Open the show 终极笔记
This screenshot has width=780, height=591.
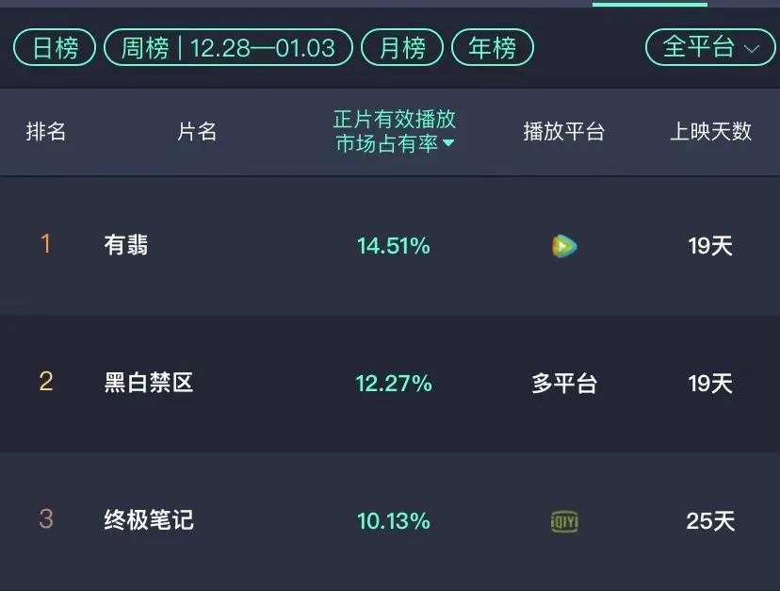point(149,520)
